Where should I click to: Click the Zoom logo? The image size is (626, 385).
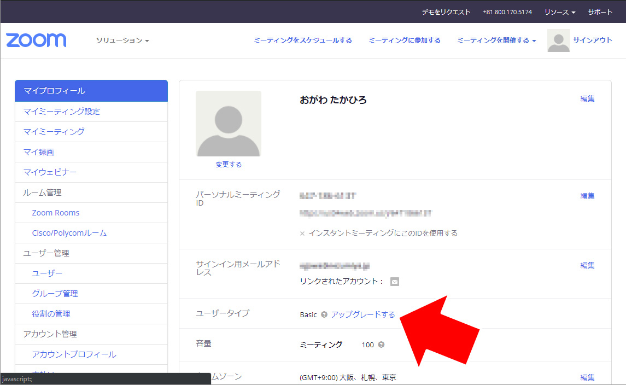[36, 40]
